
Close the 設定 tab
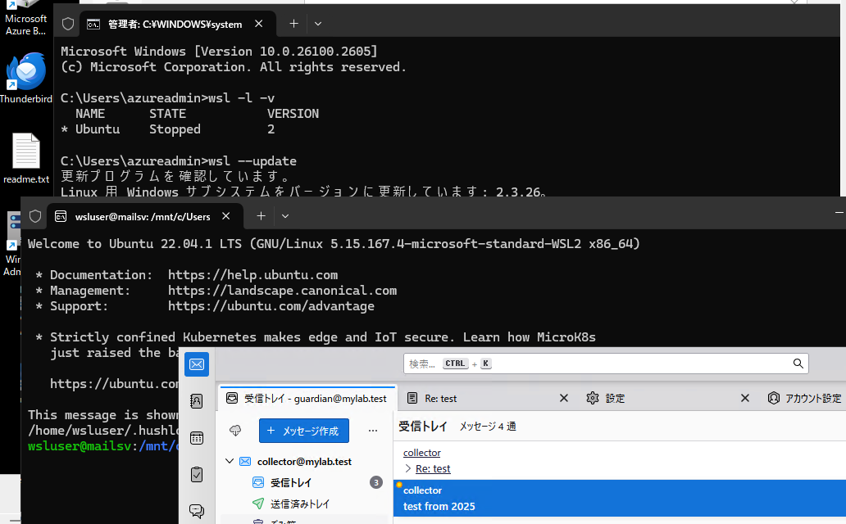pos(745,398)
